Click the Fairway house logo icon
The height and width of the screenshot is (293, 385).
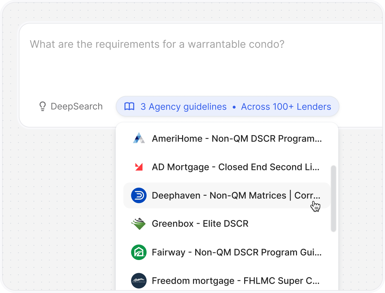139,252
